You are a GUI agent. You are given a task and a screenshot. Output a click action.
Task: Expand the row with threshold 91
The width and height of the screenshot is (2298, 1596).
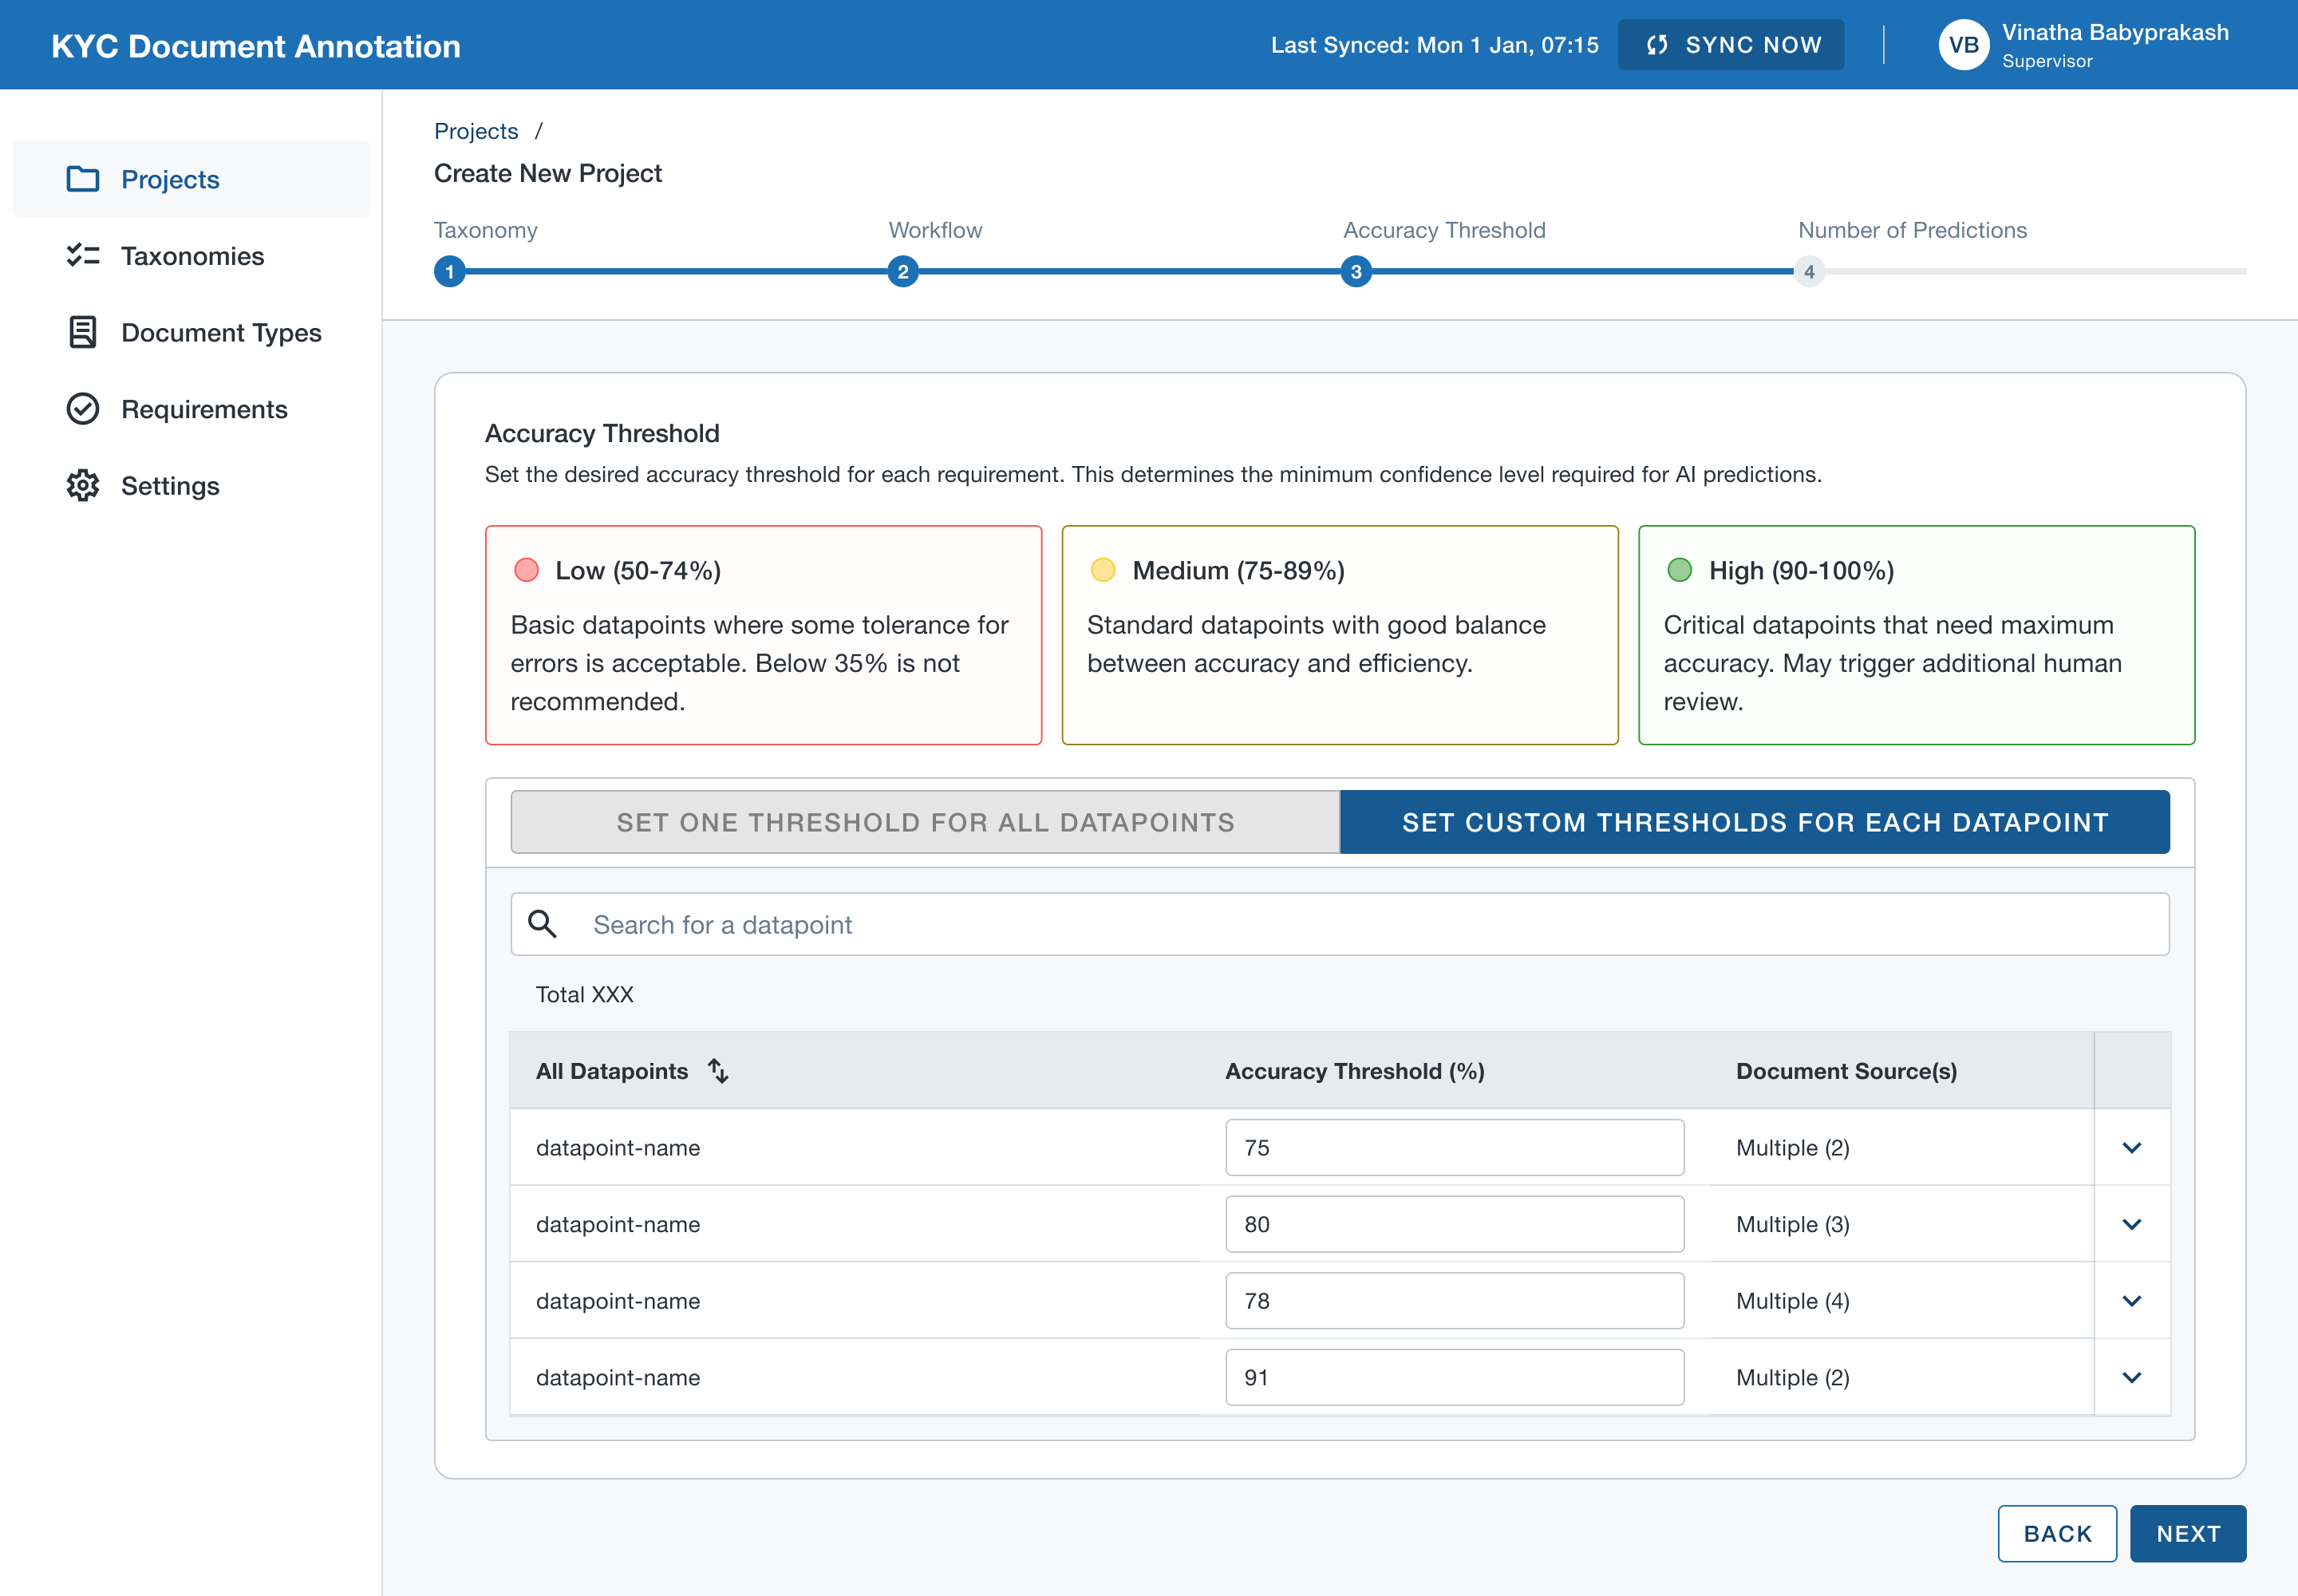pos(2131,1378)
